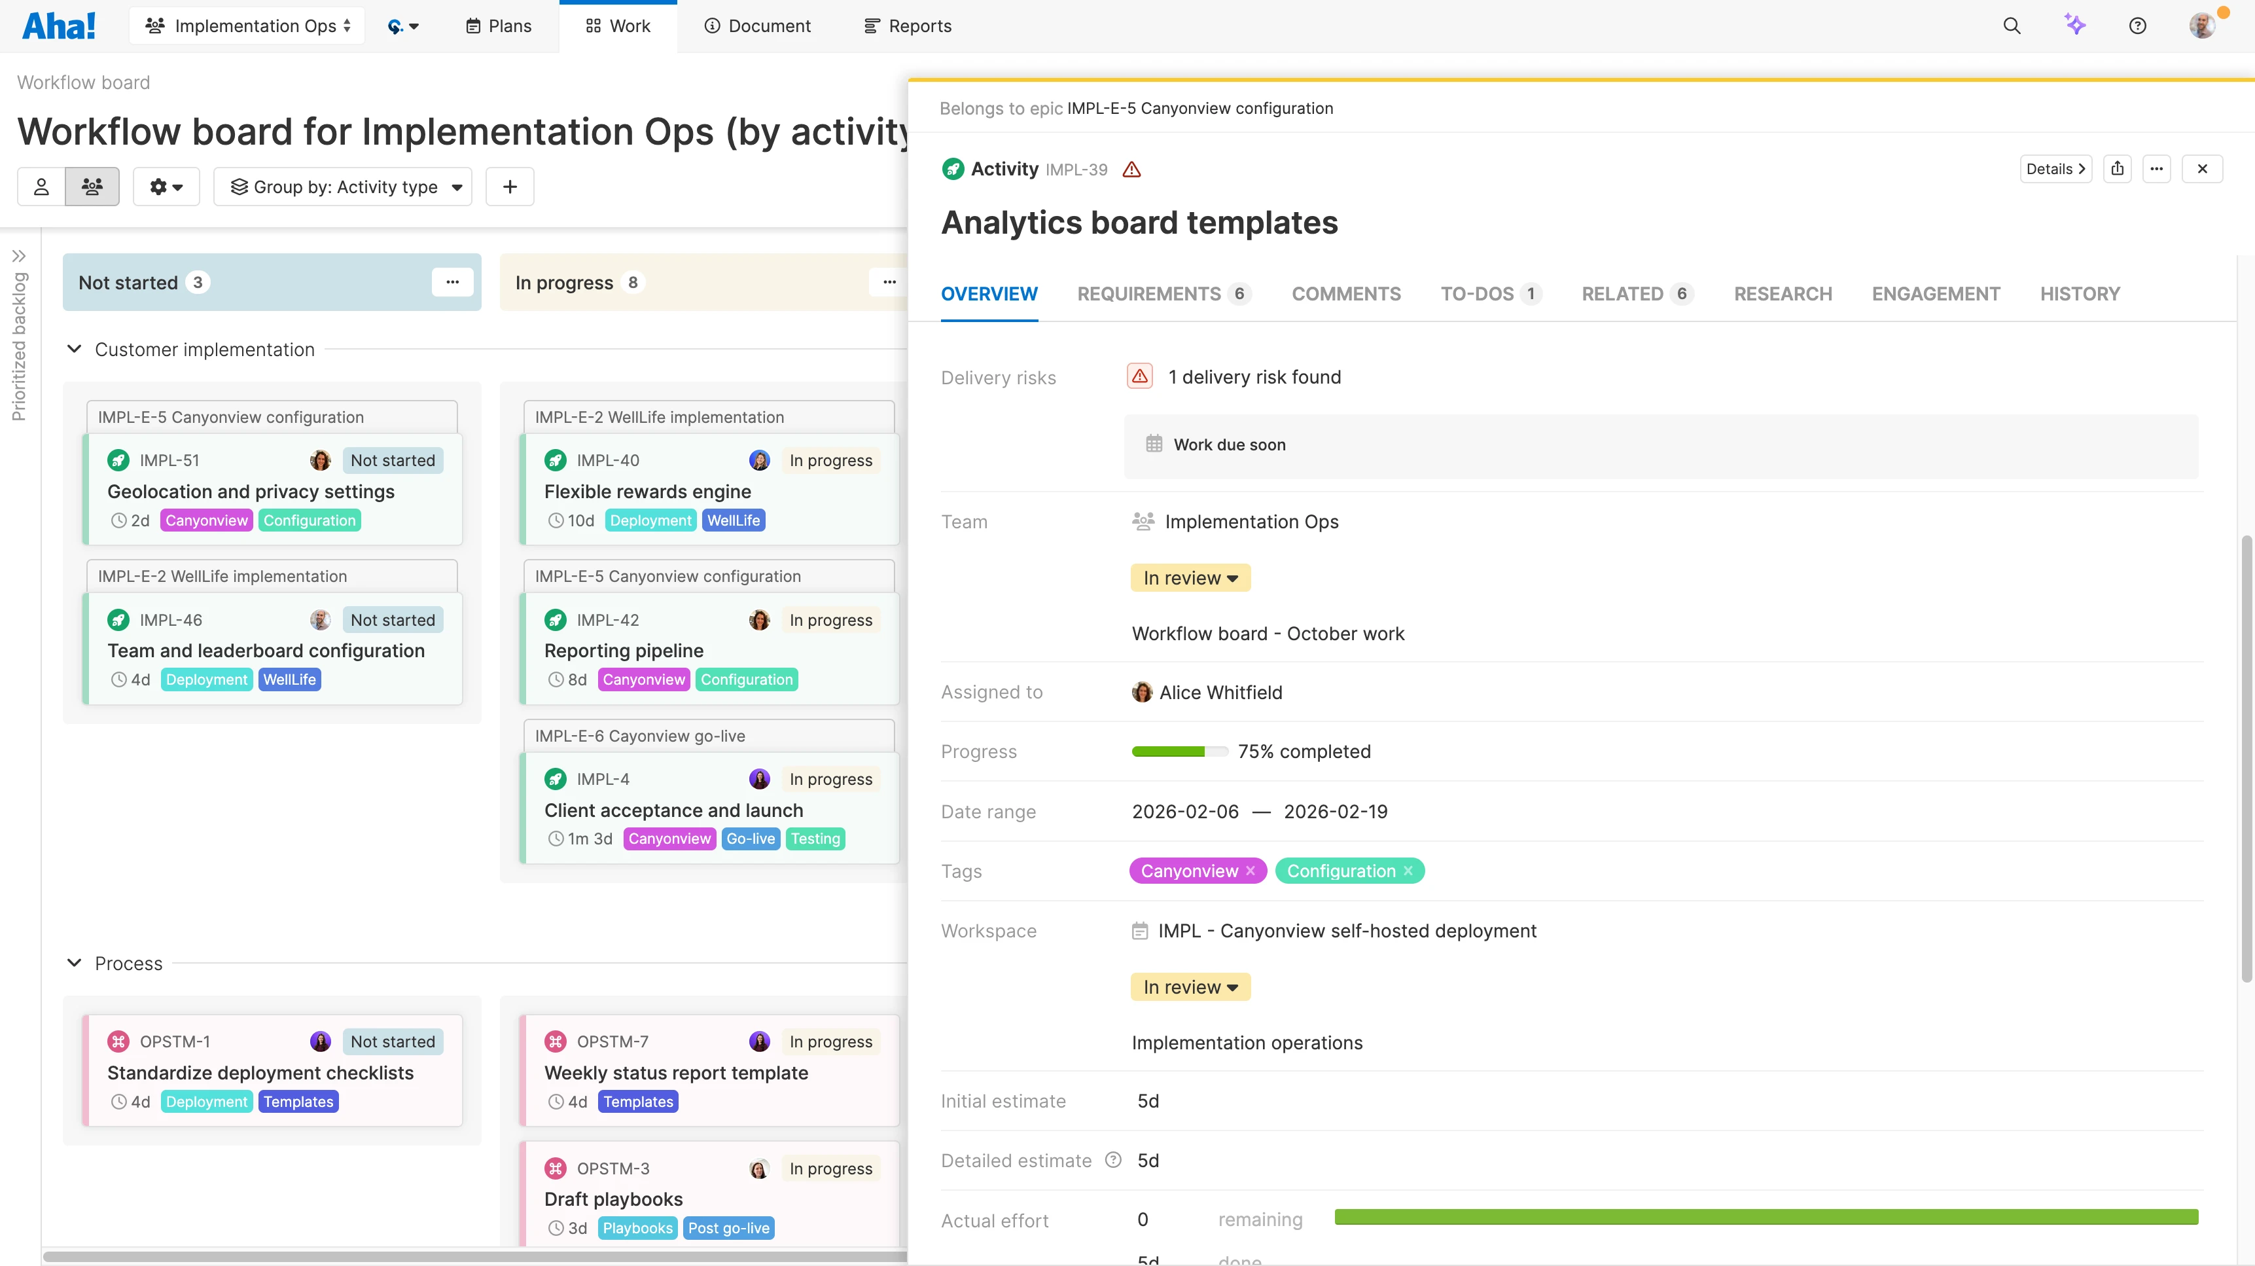
Task: Click the Details button
Action: click(2055, 169)
